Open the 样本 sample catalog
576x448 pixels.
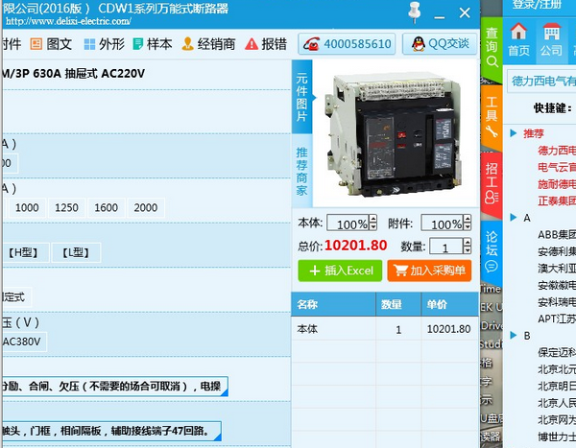(x=152, y=44)
